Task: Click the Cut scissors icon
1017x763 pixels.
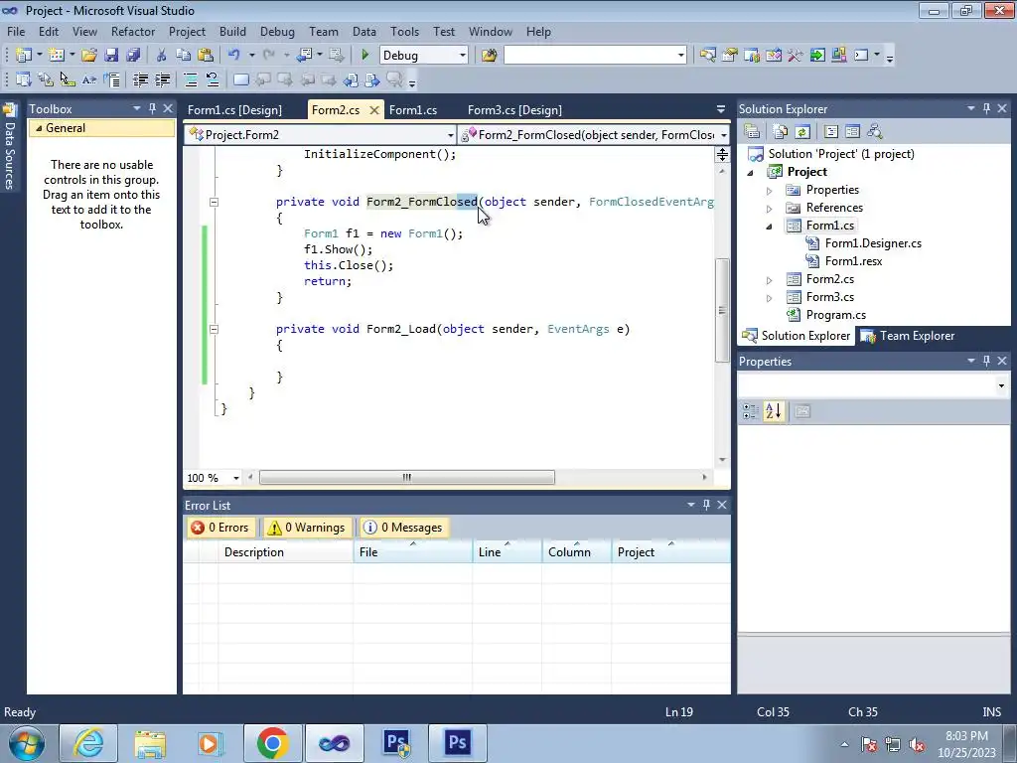Action: click(x=162, y=56)
